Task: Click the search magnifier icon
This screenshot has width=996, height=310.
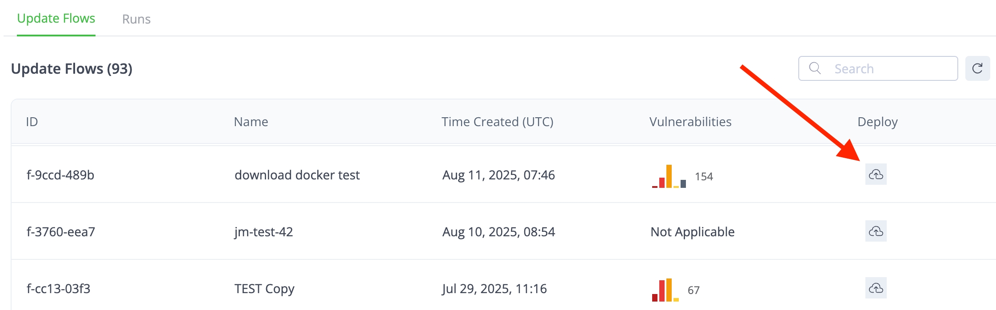Action: coord(815,68)
